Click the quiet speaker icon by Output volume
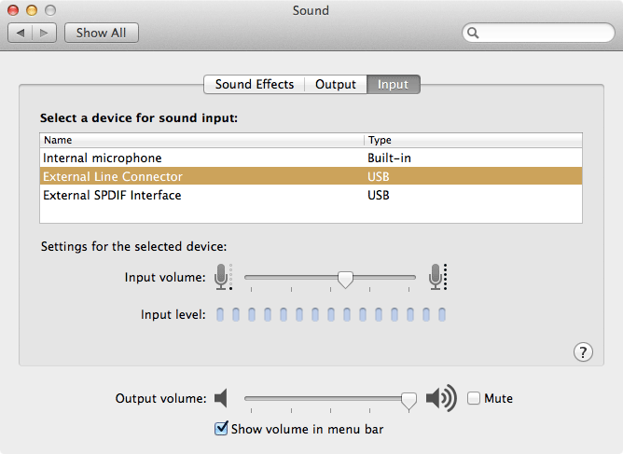623x454 pixels. 221,398
